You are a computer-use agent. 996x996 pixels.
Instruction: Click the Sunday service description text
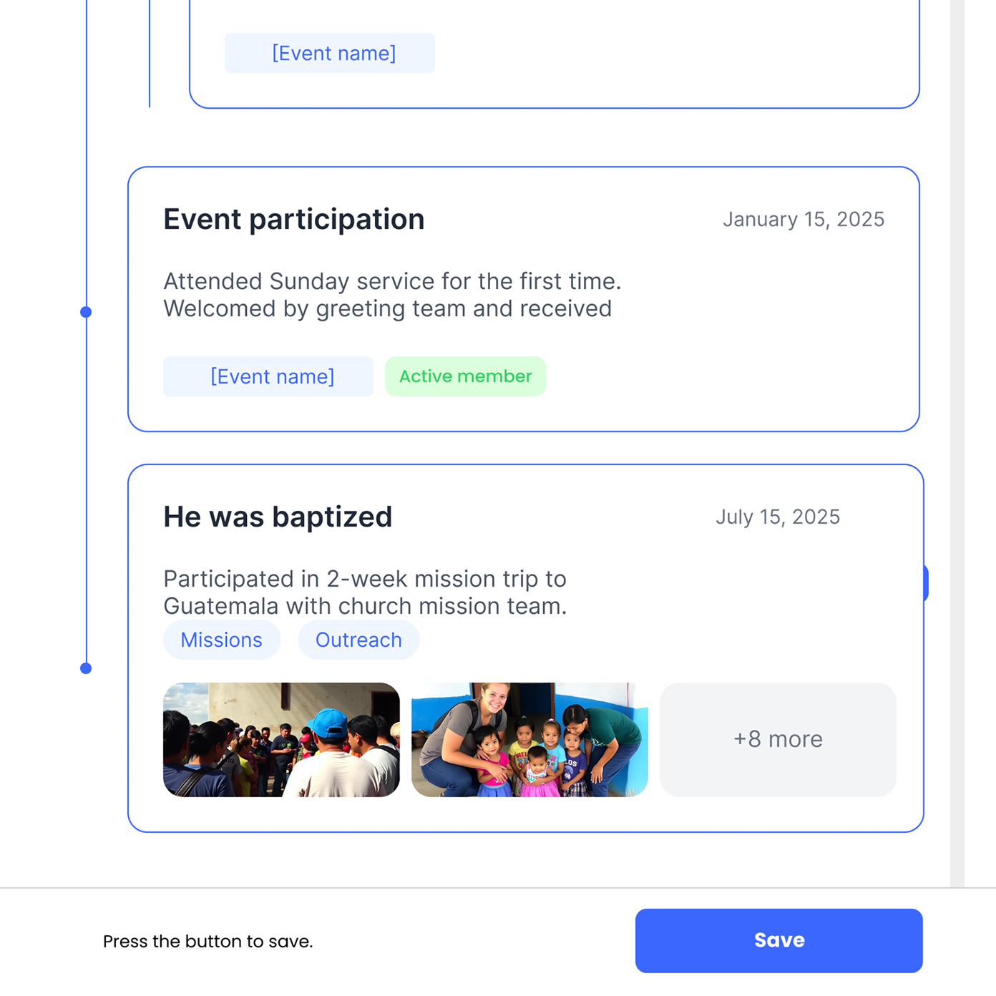tap(392, 295)
